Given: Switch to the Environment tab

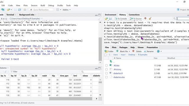Looking at the screenshot, I should tap(110, 15).
